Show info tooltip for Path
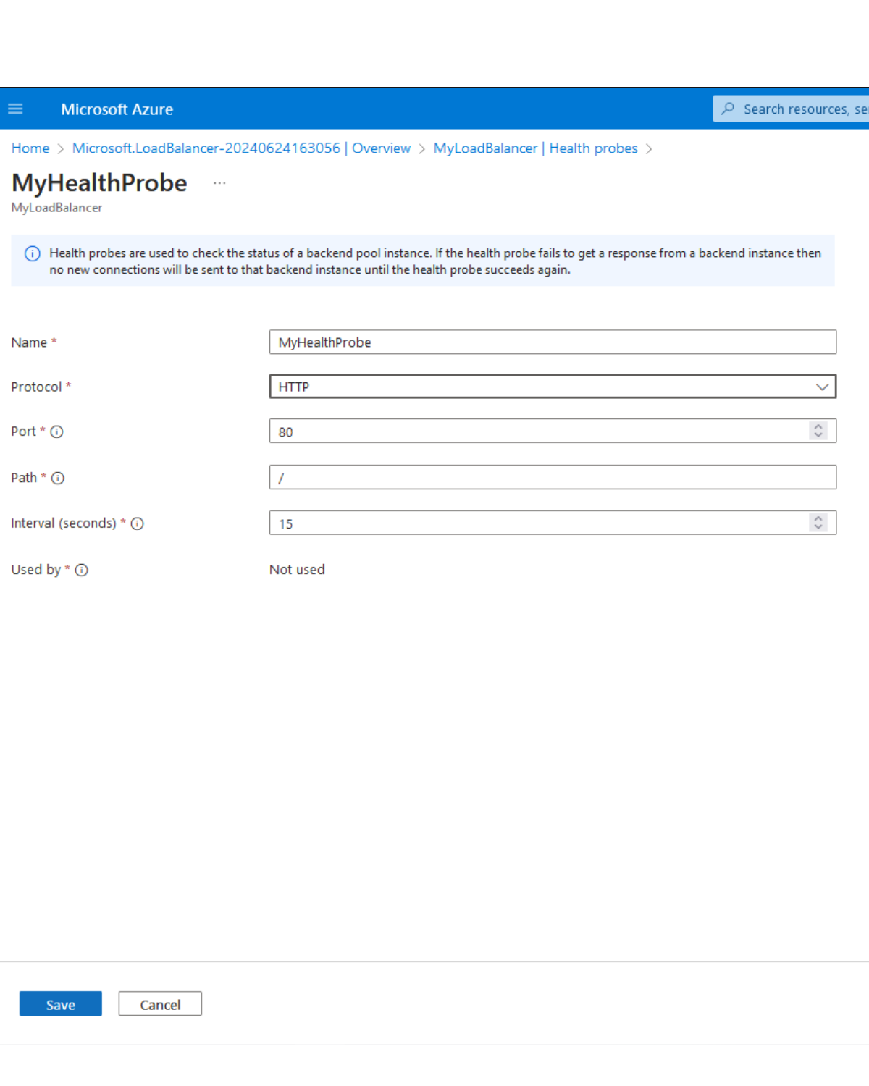The image size is (869, 1086). tap(58, 478)
